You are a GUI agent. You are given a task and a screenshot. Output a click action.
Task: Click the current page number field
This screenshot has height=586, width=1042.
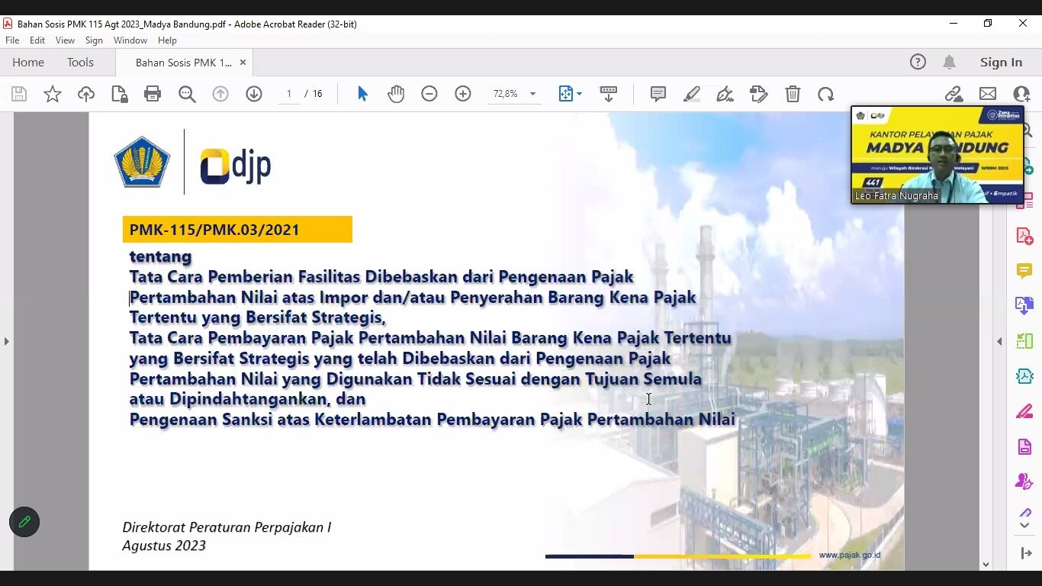(289, 94)
